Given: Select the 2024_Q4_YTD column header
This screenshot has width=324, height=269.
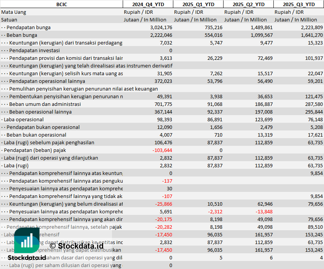Looking at the screenshot, I should pos(148,4).
